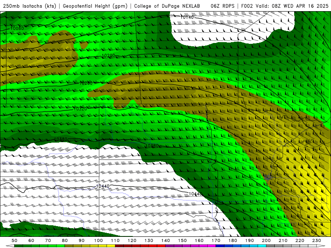Click the 200 legend value
Screen dimensions: 331x248
(x=266, y=241)
